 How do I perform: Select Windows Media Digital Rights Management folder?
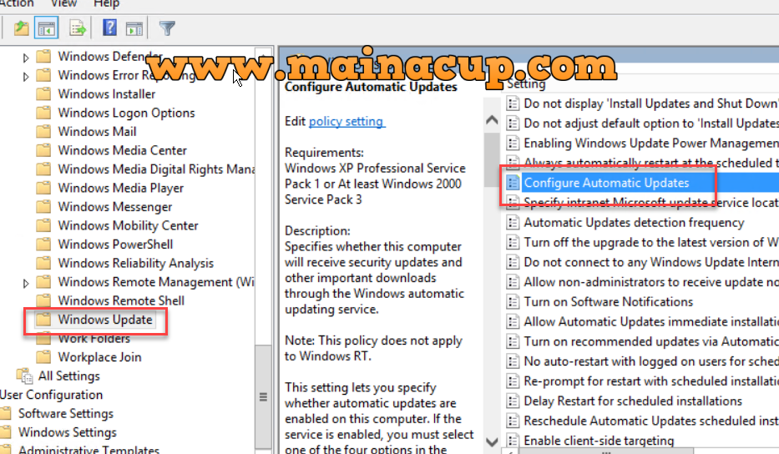click(156, 169)
